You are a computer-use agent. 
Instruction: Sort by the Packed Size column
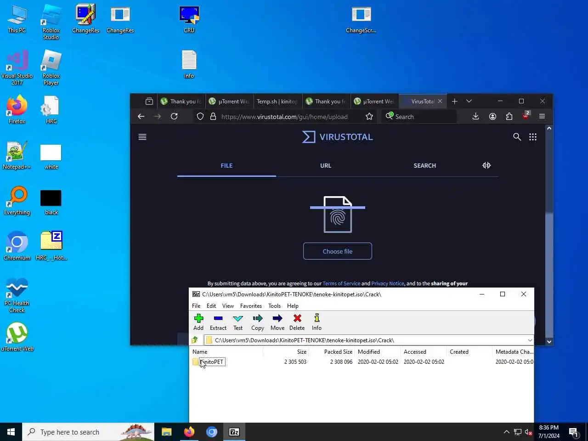[332, 352]
